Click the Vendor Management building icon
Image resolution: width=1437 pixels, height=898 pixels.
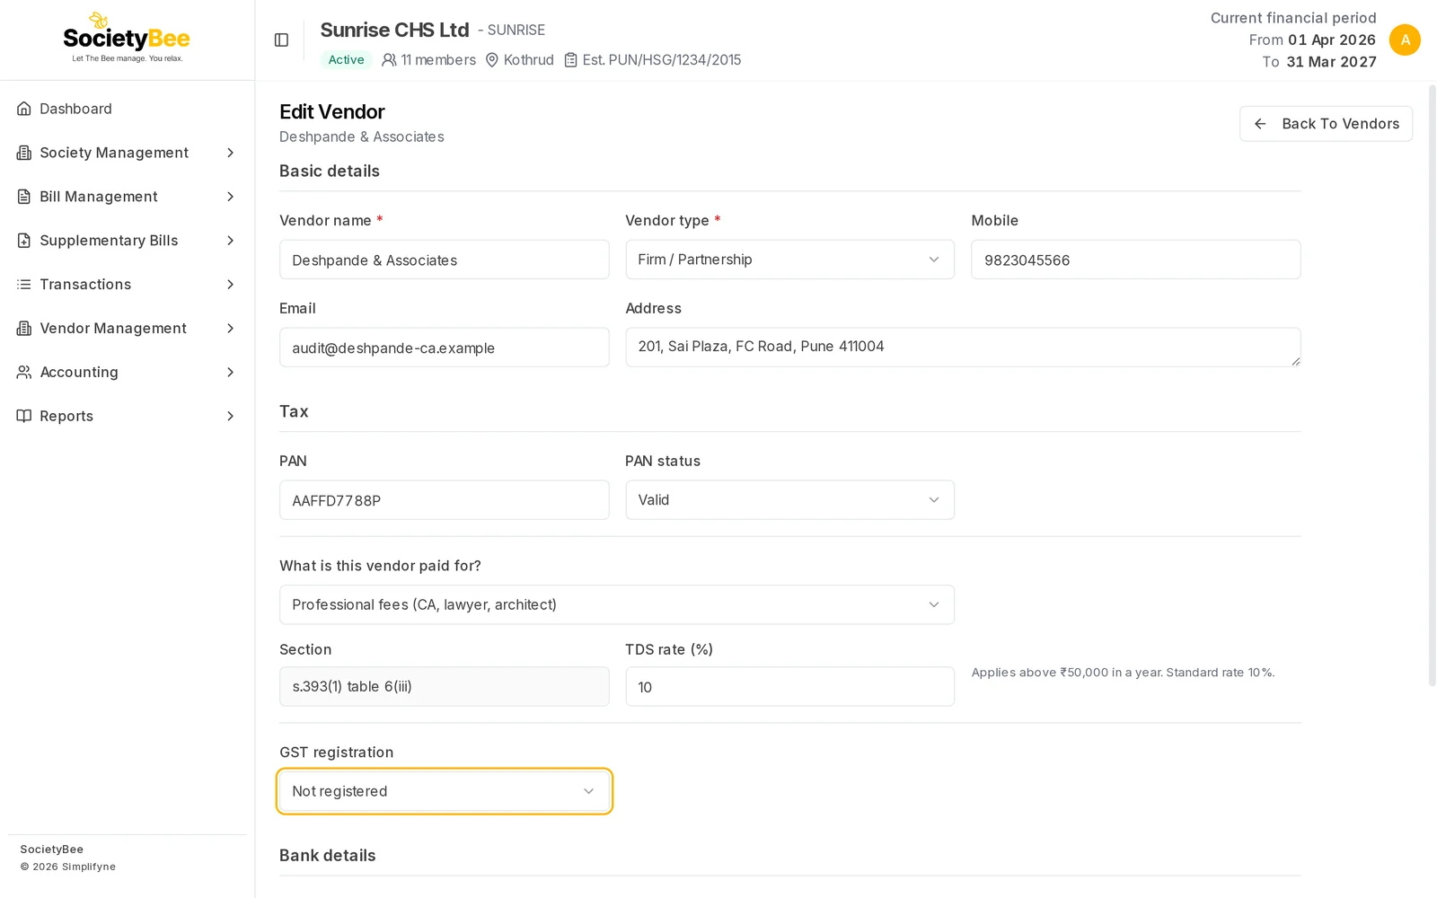point(24,329)
